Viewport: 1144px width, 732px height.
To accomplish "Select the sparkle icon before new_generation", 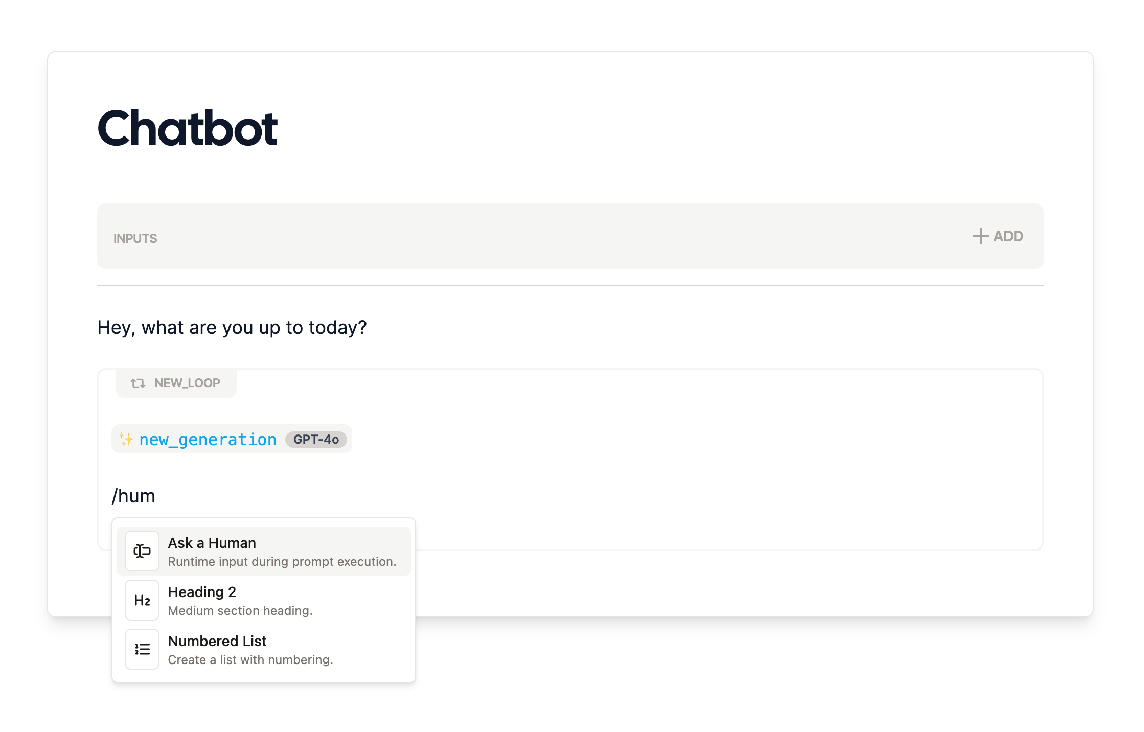I will 126,439.
